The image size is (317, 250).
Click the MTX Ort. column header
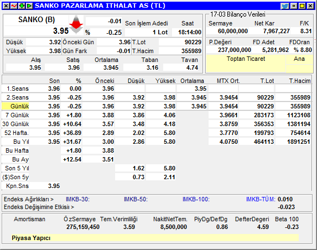228,81
